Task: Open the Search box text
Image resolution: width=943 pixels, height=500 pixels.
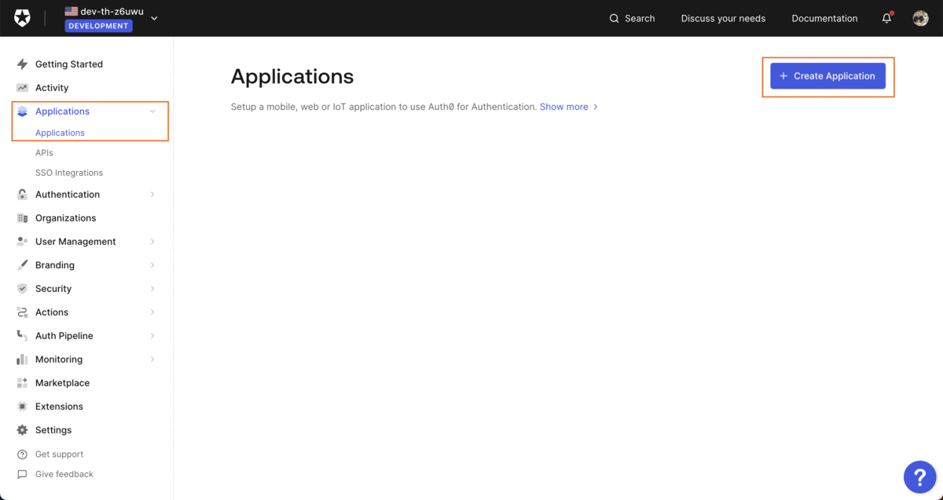Action: point(640,18)
